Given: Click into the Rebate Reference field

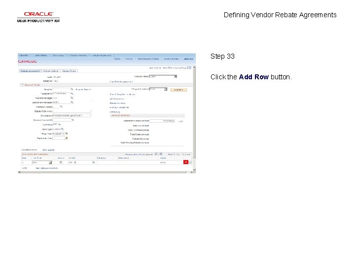Looking at the screenshot, I should tap(71, 111).
